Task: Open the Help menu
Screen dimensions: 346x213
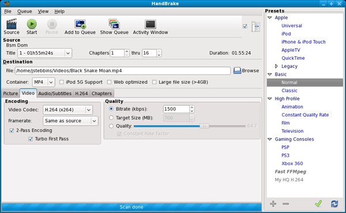Action: point(59,11)
